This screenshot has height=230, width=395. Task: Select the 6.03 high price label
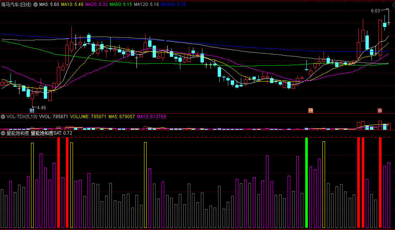[375, 11]
